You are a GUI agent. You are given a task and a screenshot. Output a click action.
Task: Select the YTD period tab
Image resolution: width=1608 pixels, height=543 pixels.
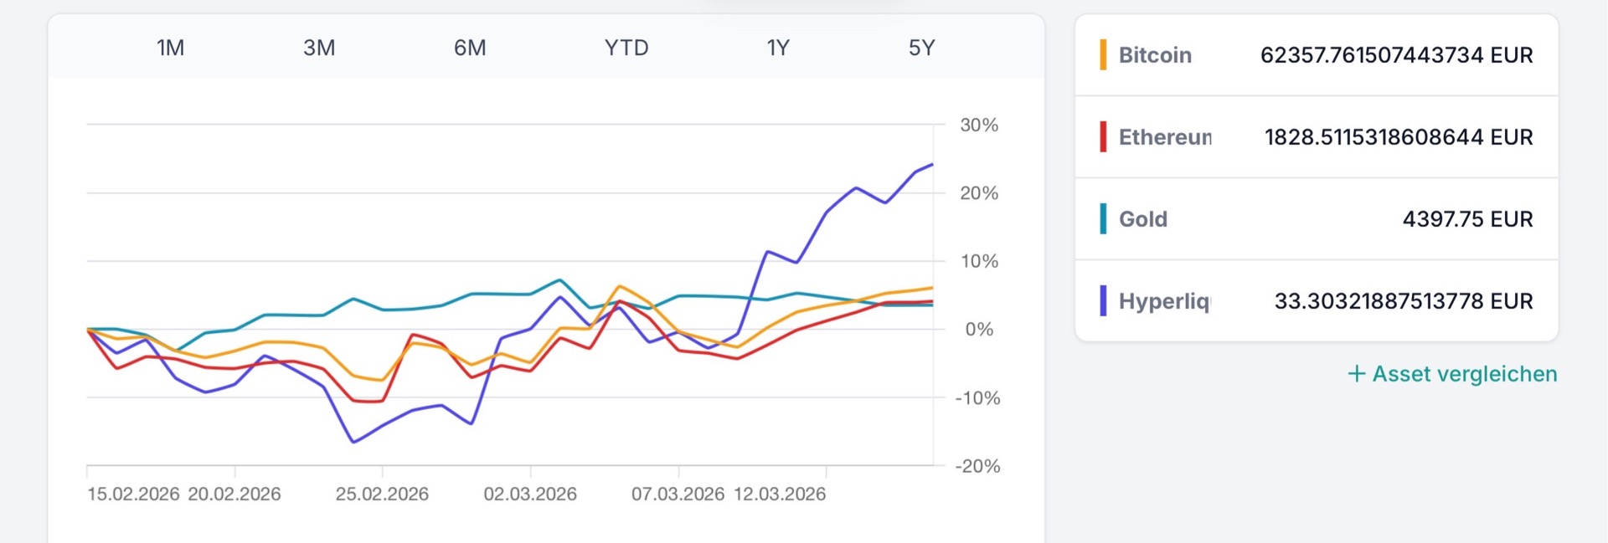pyautogui.click(x=626, y=48)
